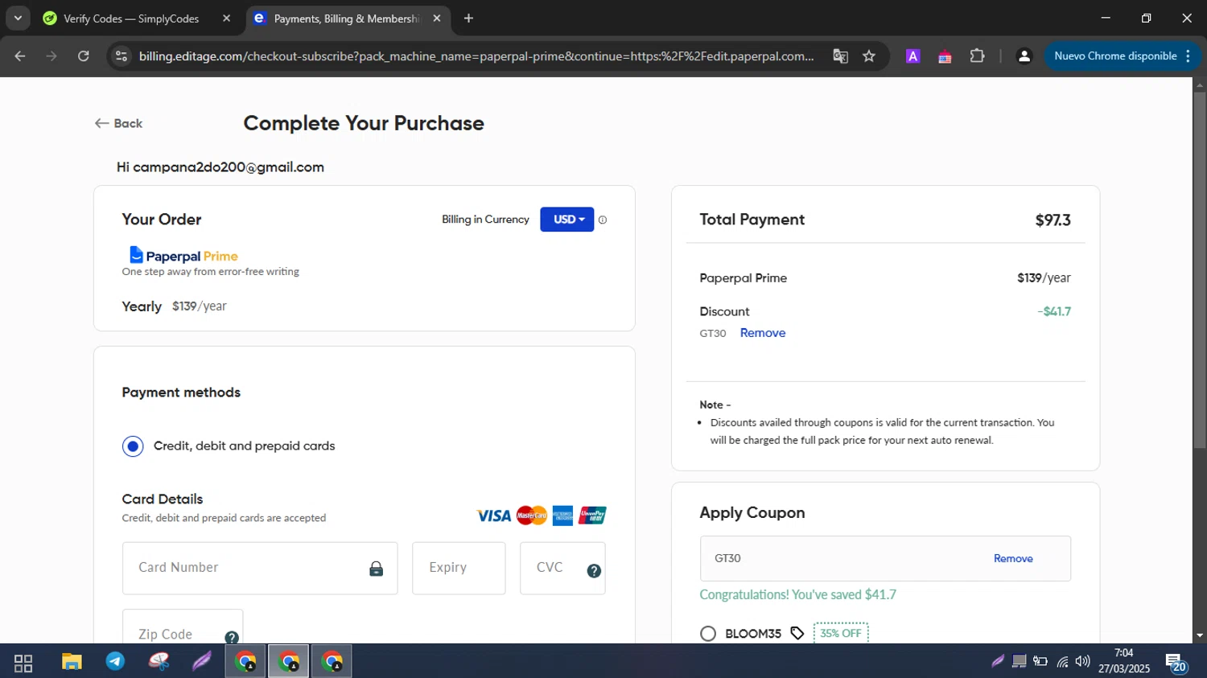Open the volume icon in system tray
This screenshot has height=678, width=1207.
(1083, 661)
